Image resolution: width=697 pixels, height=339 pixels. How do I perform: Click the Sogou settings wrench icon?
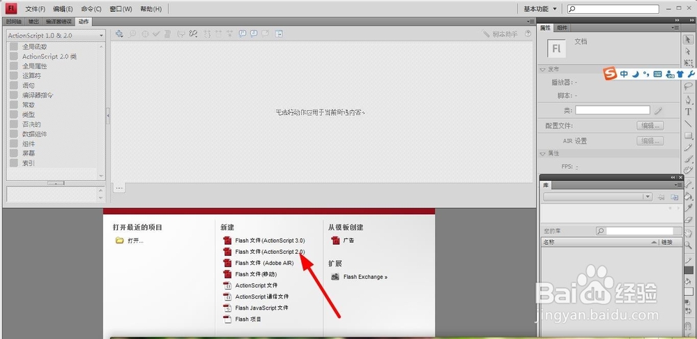pyautogui.click(x=691, y=74)
